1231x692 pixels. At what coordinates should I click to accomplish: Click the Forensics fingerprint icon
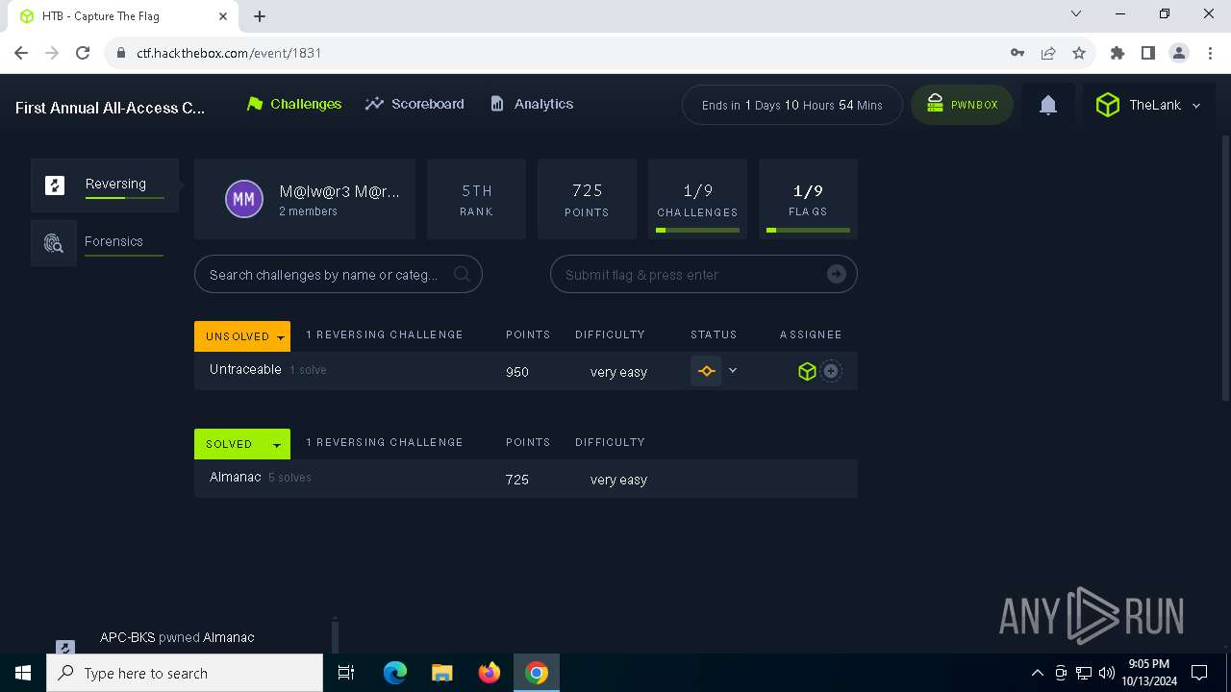coord(54,243)
